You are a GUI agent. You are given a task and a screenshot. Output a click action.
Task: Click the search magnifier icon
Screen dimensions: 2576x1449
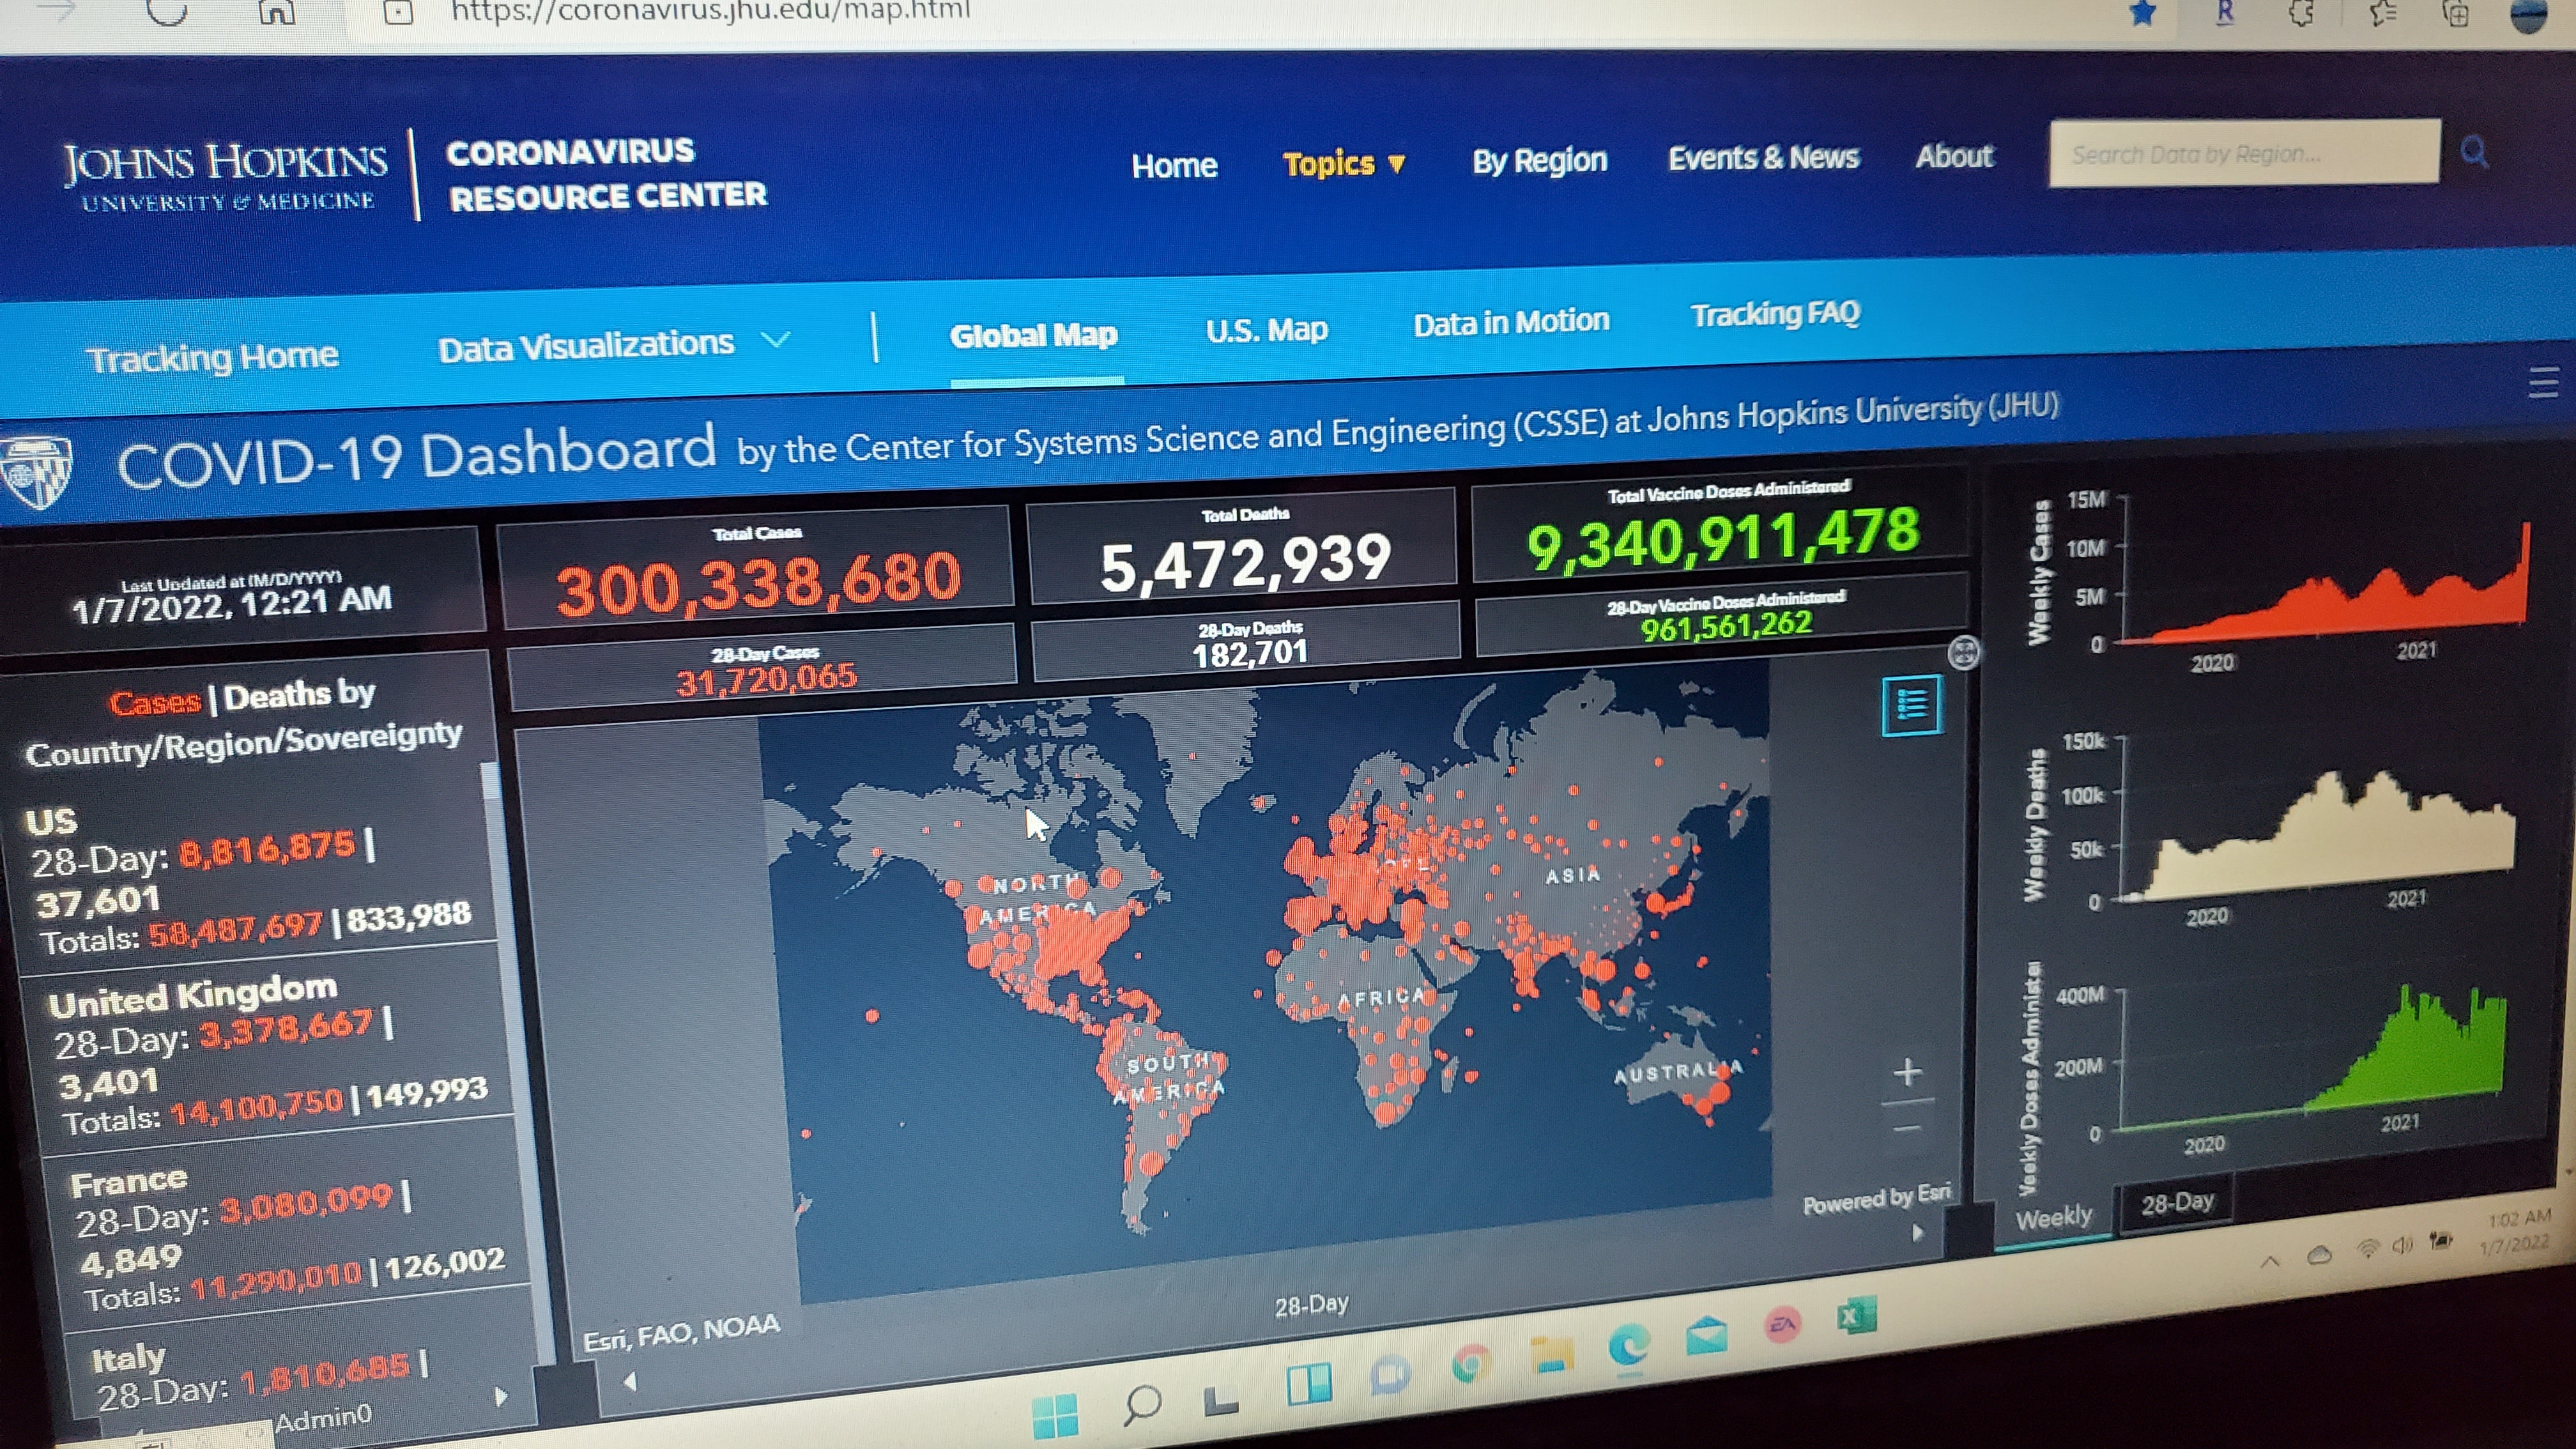[x=2473, y=153]
